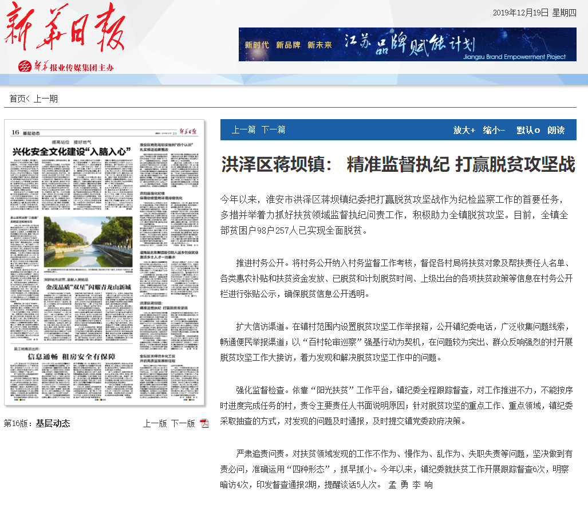Open the Jiangsu Brand Empowerment Project banner

(x=407, y=44)
